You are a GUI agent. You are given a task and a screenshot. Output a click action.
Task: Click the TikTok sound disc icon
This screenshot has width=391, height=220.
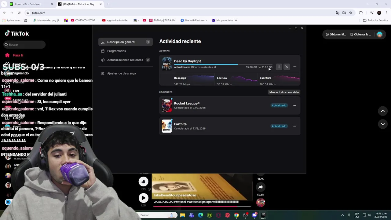[x=261, y=202]
